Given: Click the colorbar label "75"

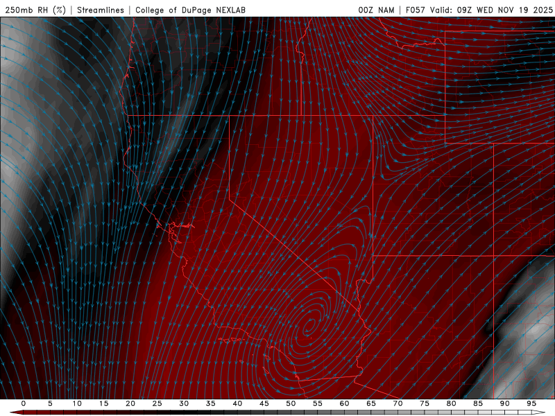Looking at the screenshot, I should pyautogui.click(x=425, y=404).
